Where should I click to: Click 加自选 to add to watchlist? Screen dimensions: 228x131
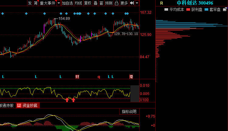(67, 3)
